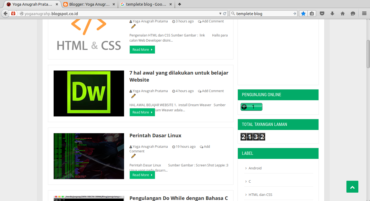
Task: Open Pengulangan Do While dengan Bahasa C title
Action: 178,198
